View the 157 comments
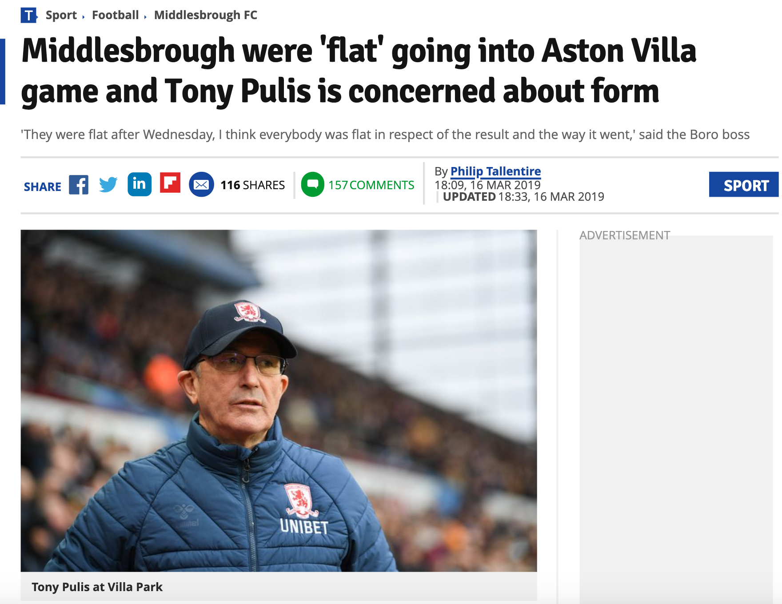The image size is (782, 604). [x=371, y=185]
